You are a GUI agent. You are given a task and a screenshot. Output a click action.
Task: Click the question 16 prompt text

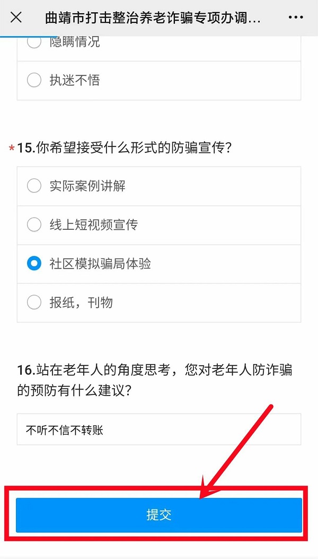154,380
